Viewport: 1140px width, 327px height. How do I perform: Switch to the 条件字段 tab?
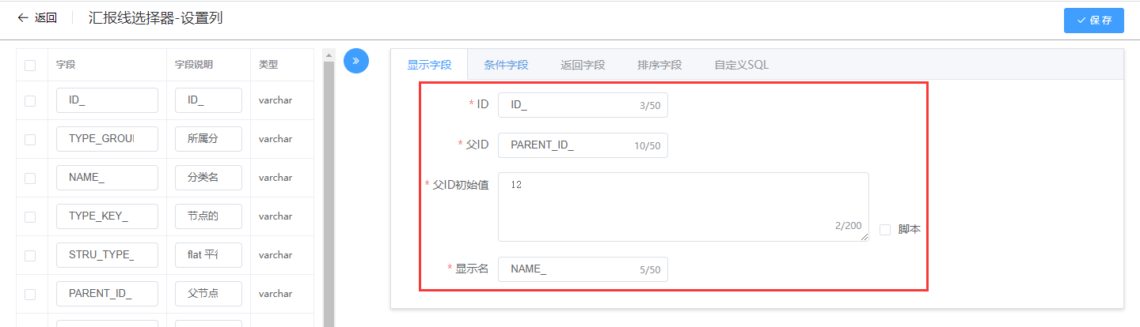pos(506,65)
